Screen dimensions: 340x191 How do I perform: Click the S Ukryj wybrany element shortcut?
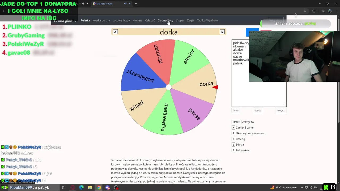248,133
